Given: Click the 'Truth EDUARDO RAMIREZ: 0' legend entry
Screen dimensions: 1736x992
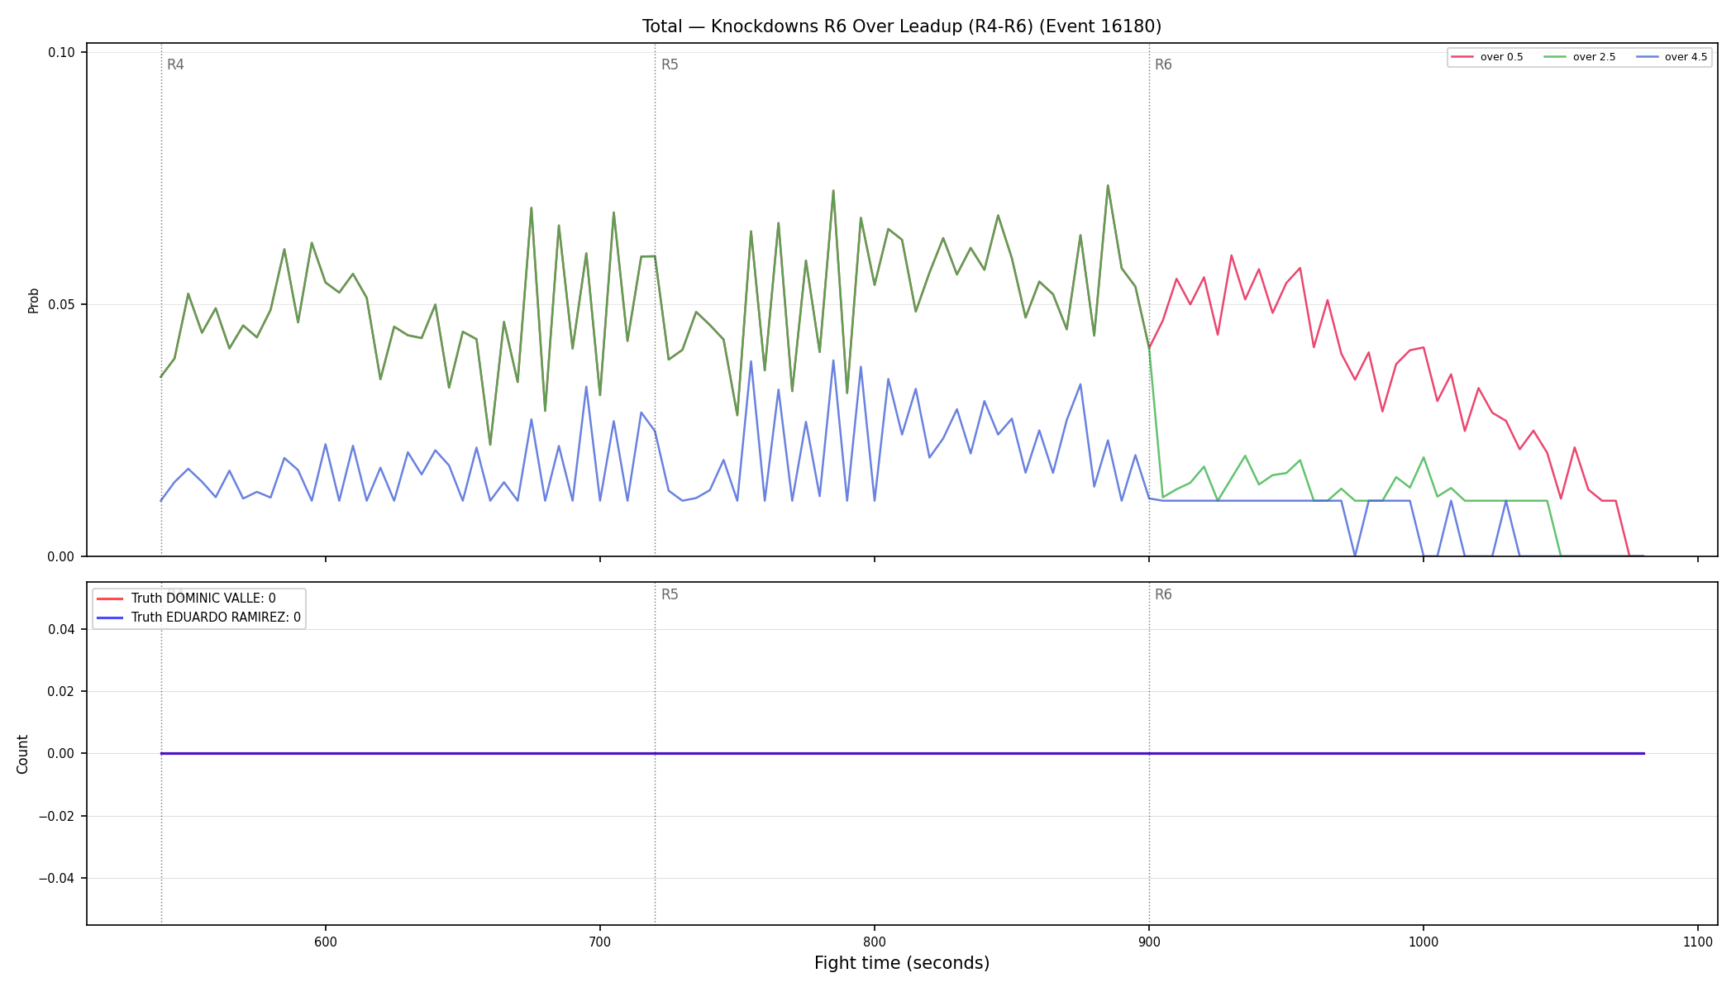Looking at the screenshot, I should (199, 618).
